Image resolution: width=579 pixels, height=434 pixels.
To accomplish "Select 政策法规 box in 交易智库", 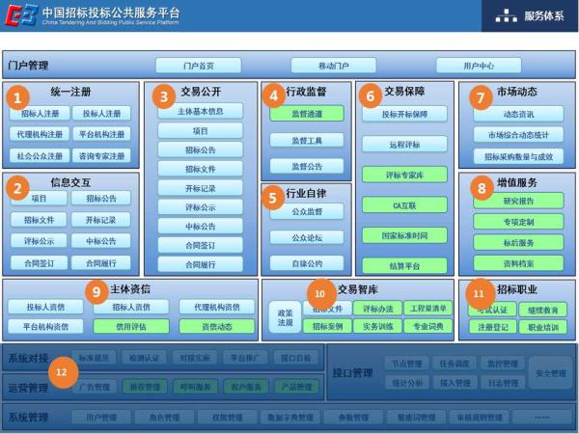I will pos(285,318).
